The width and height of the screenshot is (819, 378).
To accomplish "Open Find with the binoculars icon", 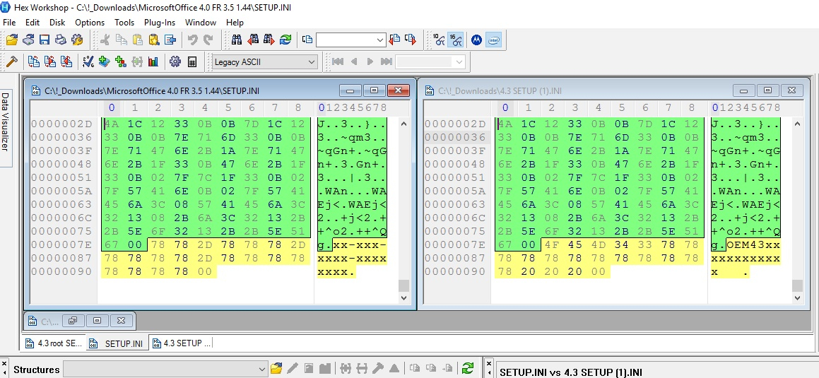I will pyautogui.click(x=237, y=40).
